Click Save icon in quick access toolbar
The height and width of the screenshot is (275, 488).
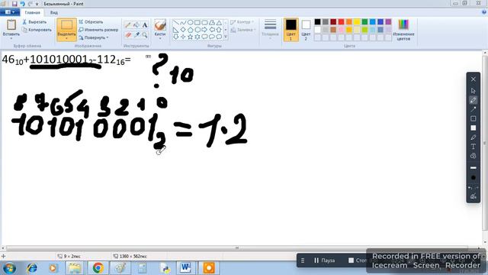(14, 4)
